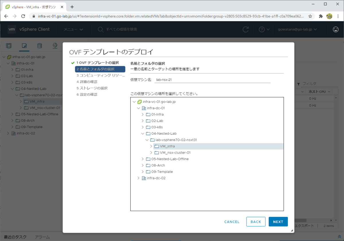Go to step 1 OVF テンプレートの選択
This screenshot has width=344, height=241.
click(97, 63)
